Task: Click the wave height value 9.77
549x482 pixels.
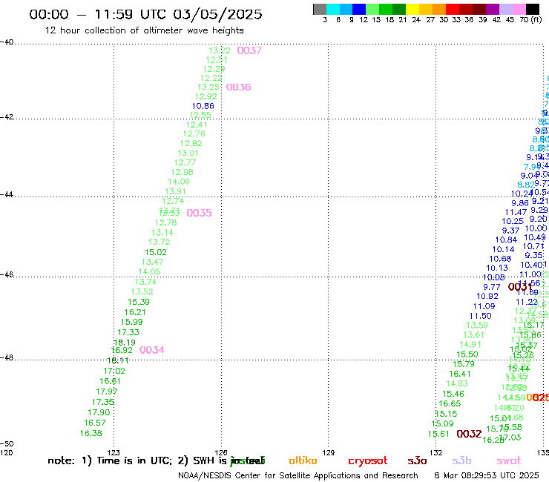Action: pos(492,287)
